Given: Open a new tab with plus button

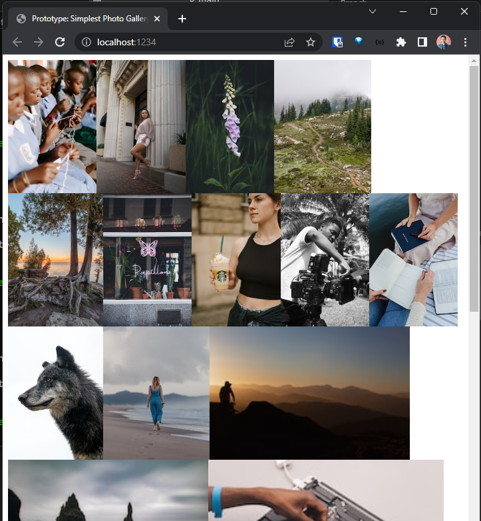Looking at the screenshot, I should (182, 19).
